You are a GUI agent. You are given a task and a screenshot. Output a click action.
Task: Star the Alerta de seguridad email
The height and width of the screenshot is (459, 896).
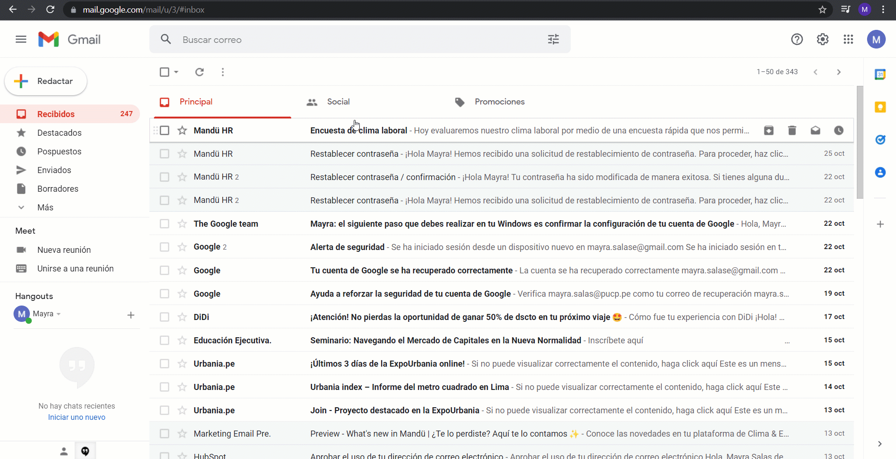[x=182, y=247]
